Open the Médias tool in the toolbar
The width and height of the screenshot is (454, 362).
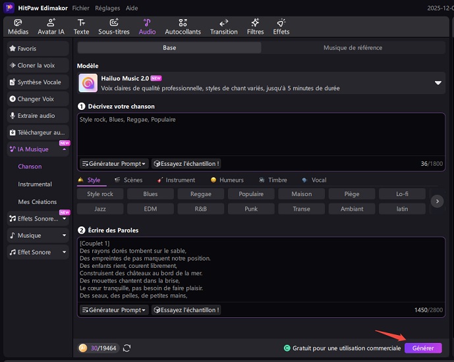[18, 26]
